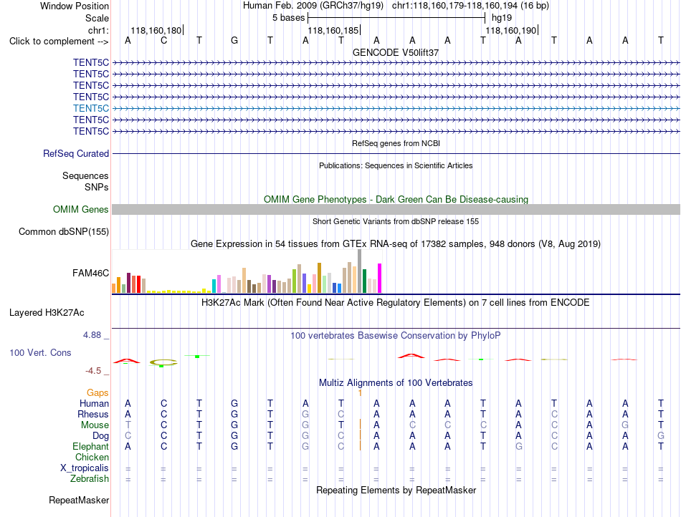681x517 pixels.
Task: Click the Elephant species label
Action: coord(90,447)
